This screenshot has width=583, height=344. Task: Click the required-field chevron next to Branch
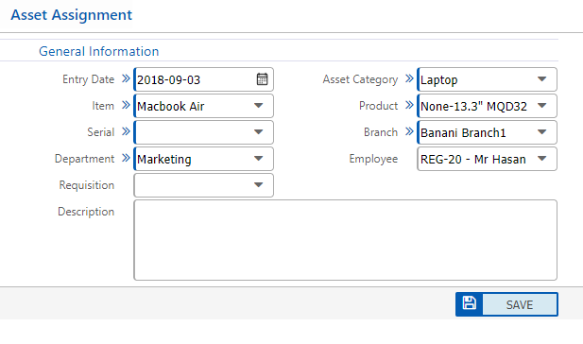tap(409, 131)
